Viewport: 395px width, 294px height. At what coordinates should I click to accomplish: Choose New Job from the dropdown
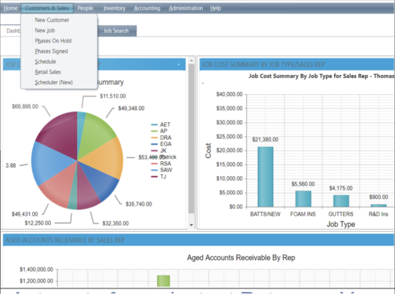45,31
